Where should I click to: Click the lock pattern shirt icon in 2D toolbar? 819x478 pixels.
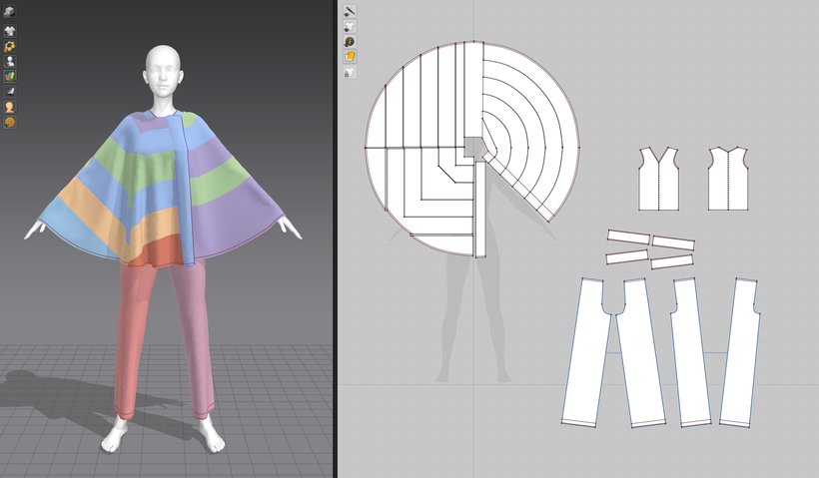pyautogui.click(x=350, y=72)
